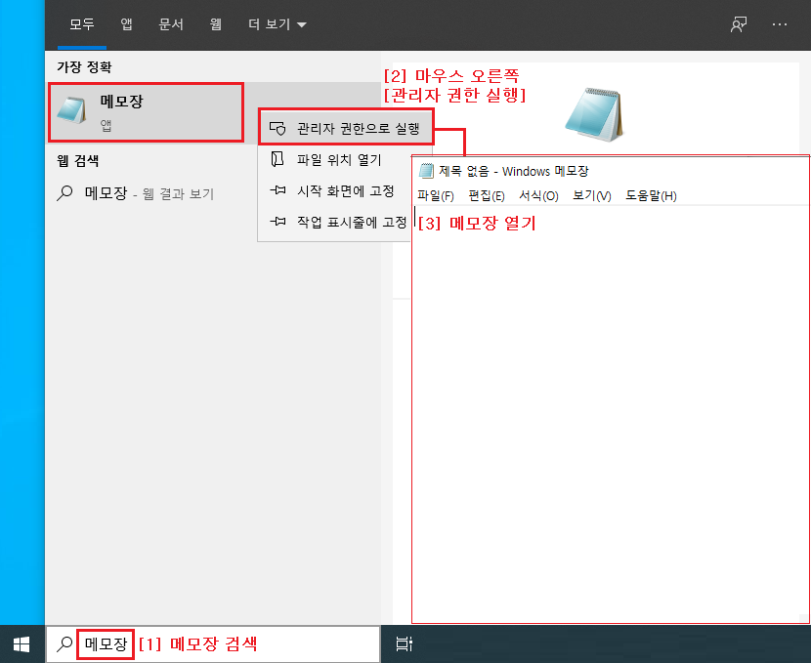Click the large Notepad icon in preview pane

click(x=594, y=114)
